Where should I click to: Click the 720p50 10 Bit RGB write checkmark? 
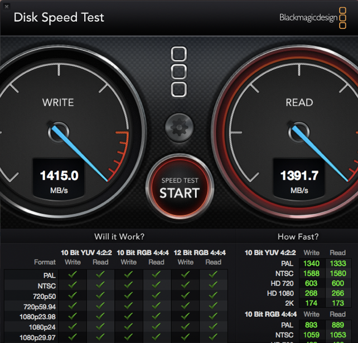129,295
